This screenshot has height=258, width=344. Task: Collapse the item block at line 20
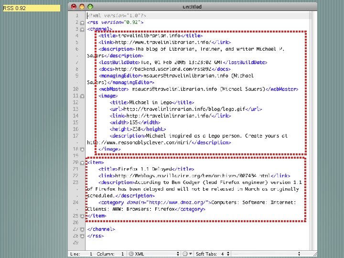(x=82, y=162)
